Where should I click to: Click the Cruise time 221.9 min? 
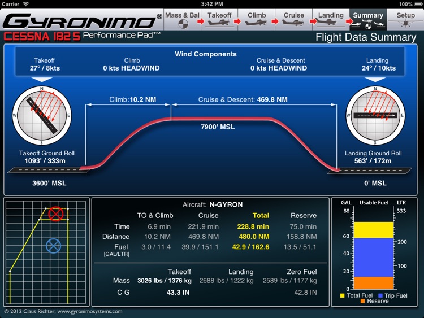coord(203,226)
